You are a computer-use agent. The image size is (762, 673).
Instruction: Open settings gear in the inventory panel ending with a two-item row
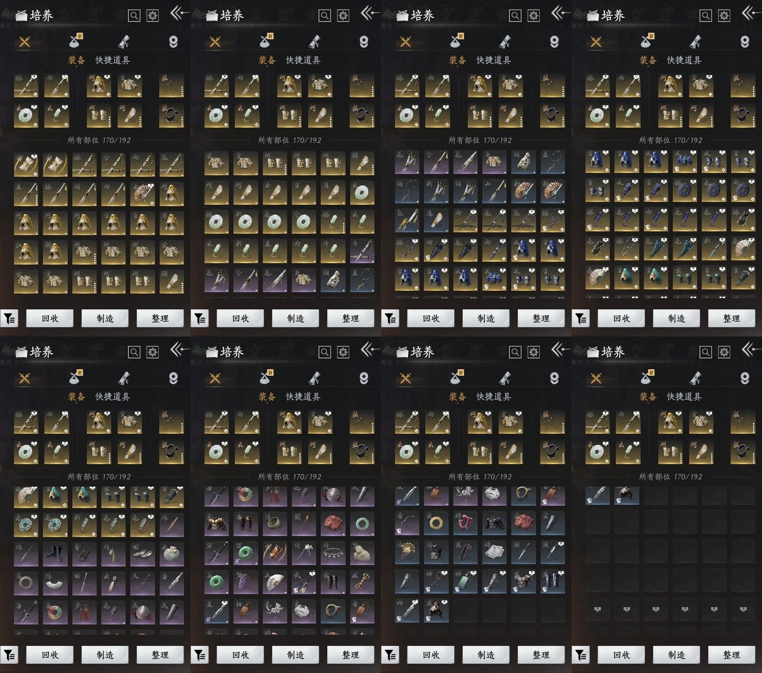pos(534,352)
